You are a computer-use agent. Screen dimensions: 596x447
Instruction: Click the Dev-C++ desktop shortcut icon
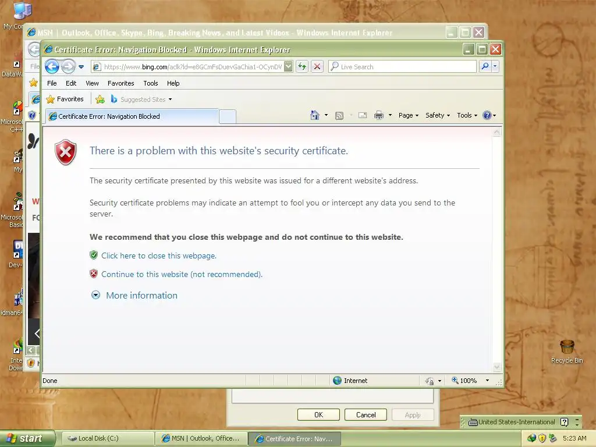click(x=17, y=250)
